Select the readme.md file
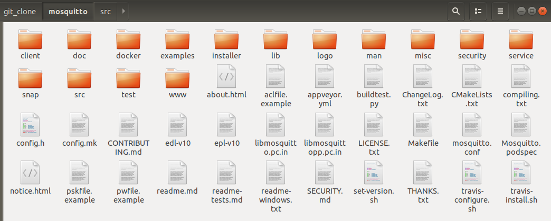 (x=177, y=173)
